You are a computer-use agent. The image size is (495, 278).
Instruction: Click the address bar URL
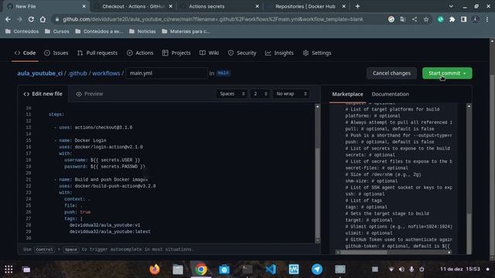coord(213,19)
